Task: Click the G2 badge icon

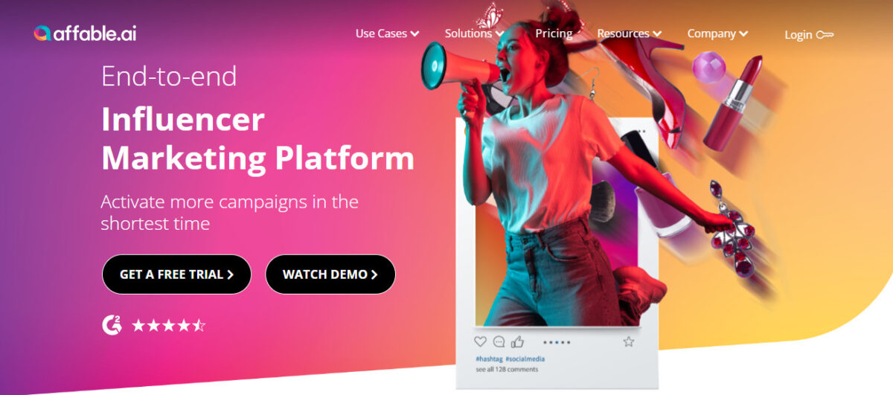Action: click(x=112, y=324)
